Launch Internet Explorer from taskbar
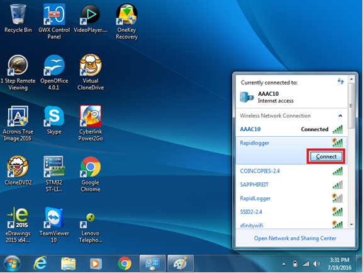This screenshot has width=363, height=273. 40,264
